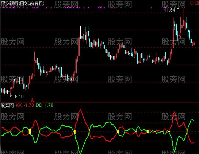
Task: Click the 11.64 high price label
Action: click(x=169, y=10)
